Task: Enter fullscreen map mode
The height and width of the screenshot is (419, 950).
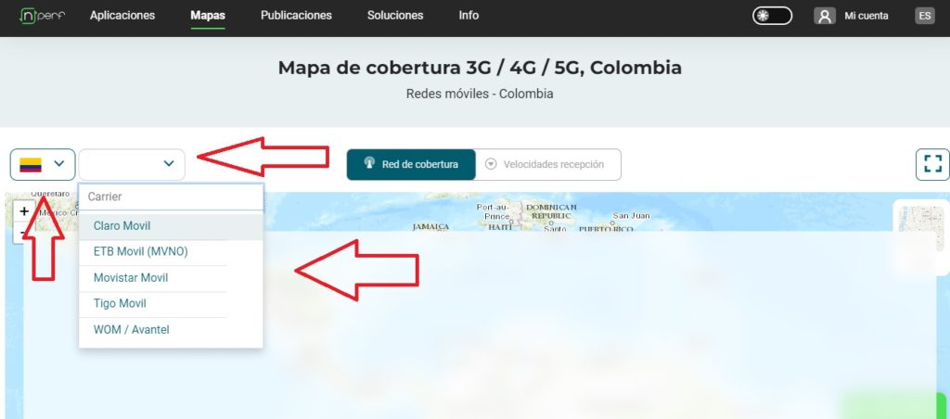Action: (933, 164)
